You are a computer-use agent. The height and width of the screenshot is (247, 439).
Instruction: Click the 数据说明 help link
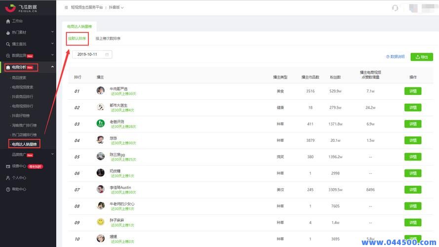(395, 57)
